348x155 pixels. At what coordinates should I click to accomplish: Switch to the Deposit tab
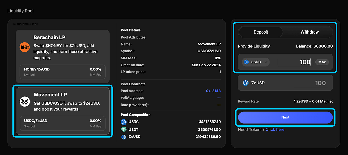click(261, 32)
